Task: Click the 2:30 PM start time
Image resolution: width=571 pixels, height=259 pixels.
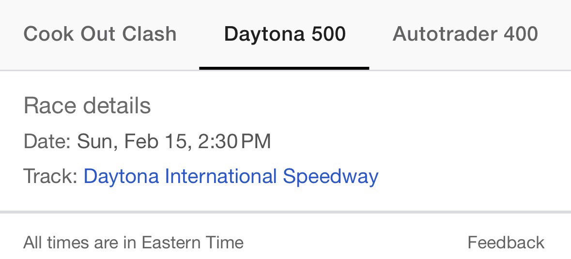Action: point(234,141)
